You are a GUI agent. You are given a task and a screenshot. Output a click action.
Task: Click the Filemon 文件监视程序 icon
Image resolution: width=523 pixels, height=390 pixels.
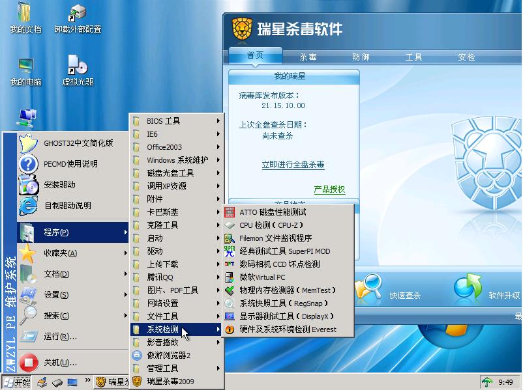tap(230, 238)
